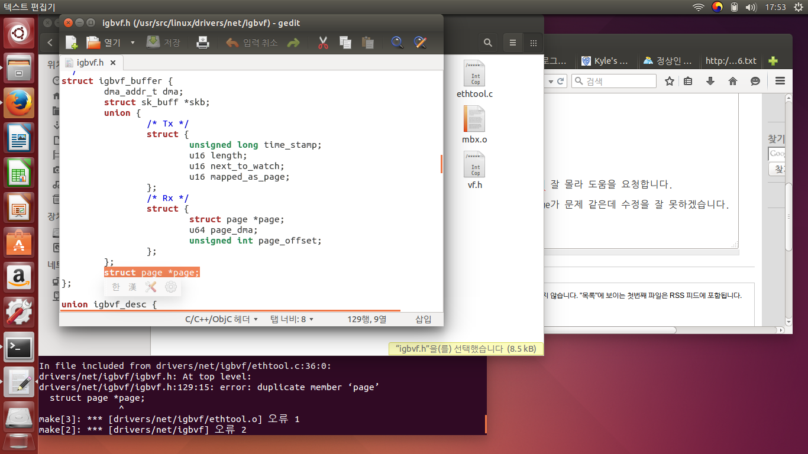Launch LibreOffice Writer from launcher
The width and height of the screenshot is (808, 454).
19,138
